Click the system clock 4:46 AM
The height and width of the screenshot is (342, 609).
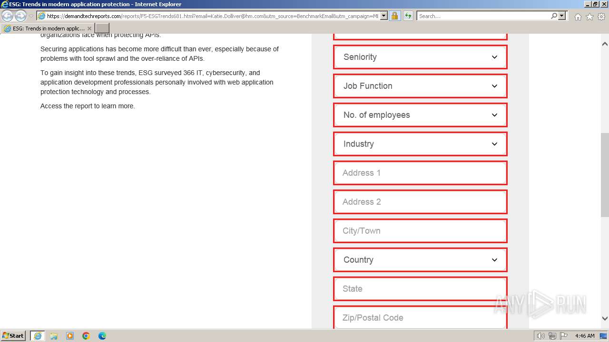coord(585,336)
